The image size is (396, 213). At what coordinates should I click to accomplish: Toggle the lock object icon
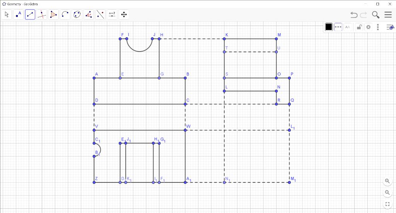(x=359, y=27)
